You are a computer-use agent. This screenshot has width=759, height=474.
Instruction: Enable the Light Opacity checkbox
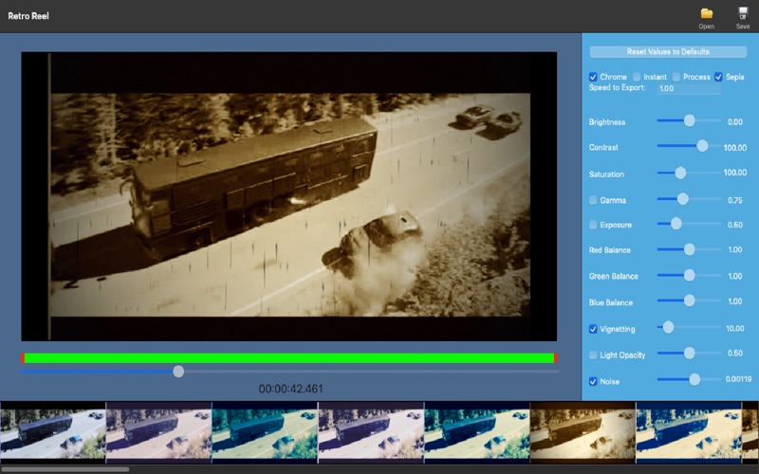point(593,355)
